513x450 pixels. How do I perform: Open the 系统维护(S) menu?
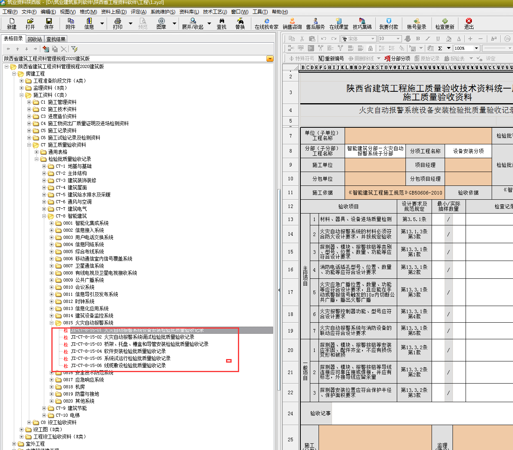coord(163,12)
